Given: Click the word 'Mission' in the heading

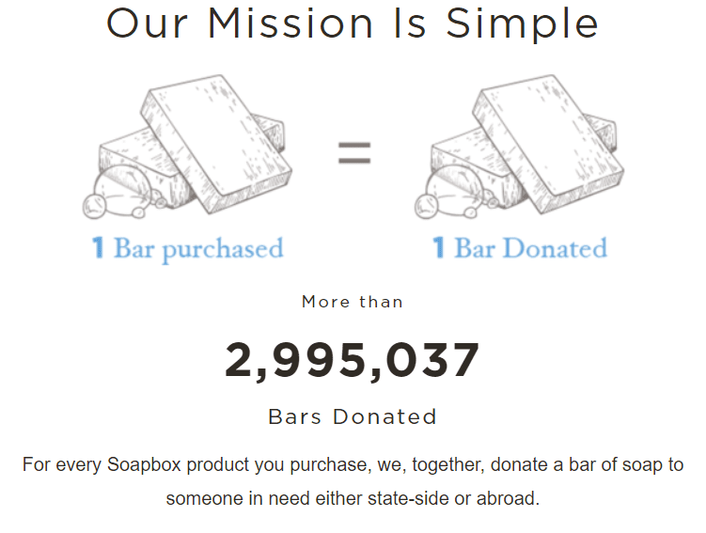Looking at the screenshot, I should [x=292, y=24].
